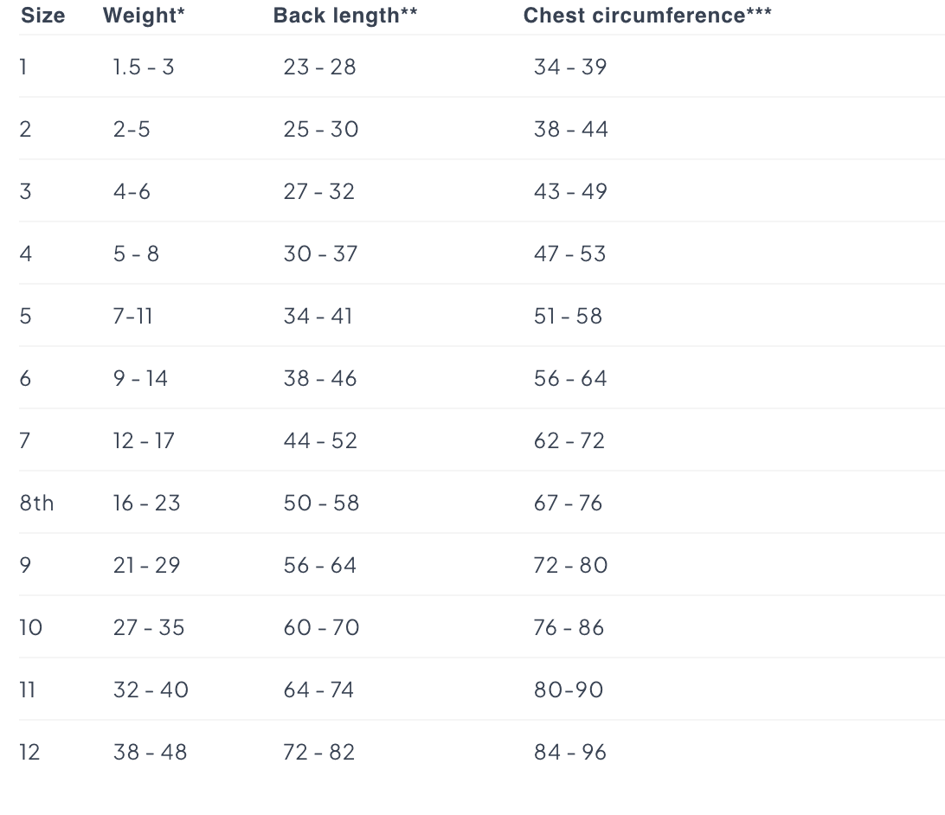Screen dimensions: 945x815
Task: Click chest circumference 80-90
Action: (569, 690)
